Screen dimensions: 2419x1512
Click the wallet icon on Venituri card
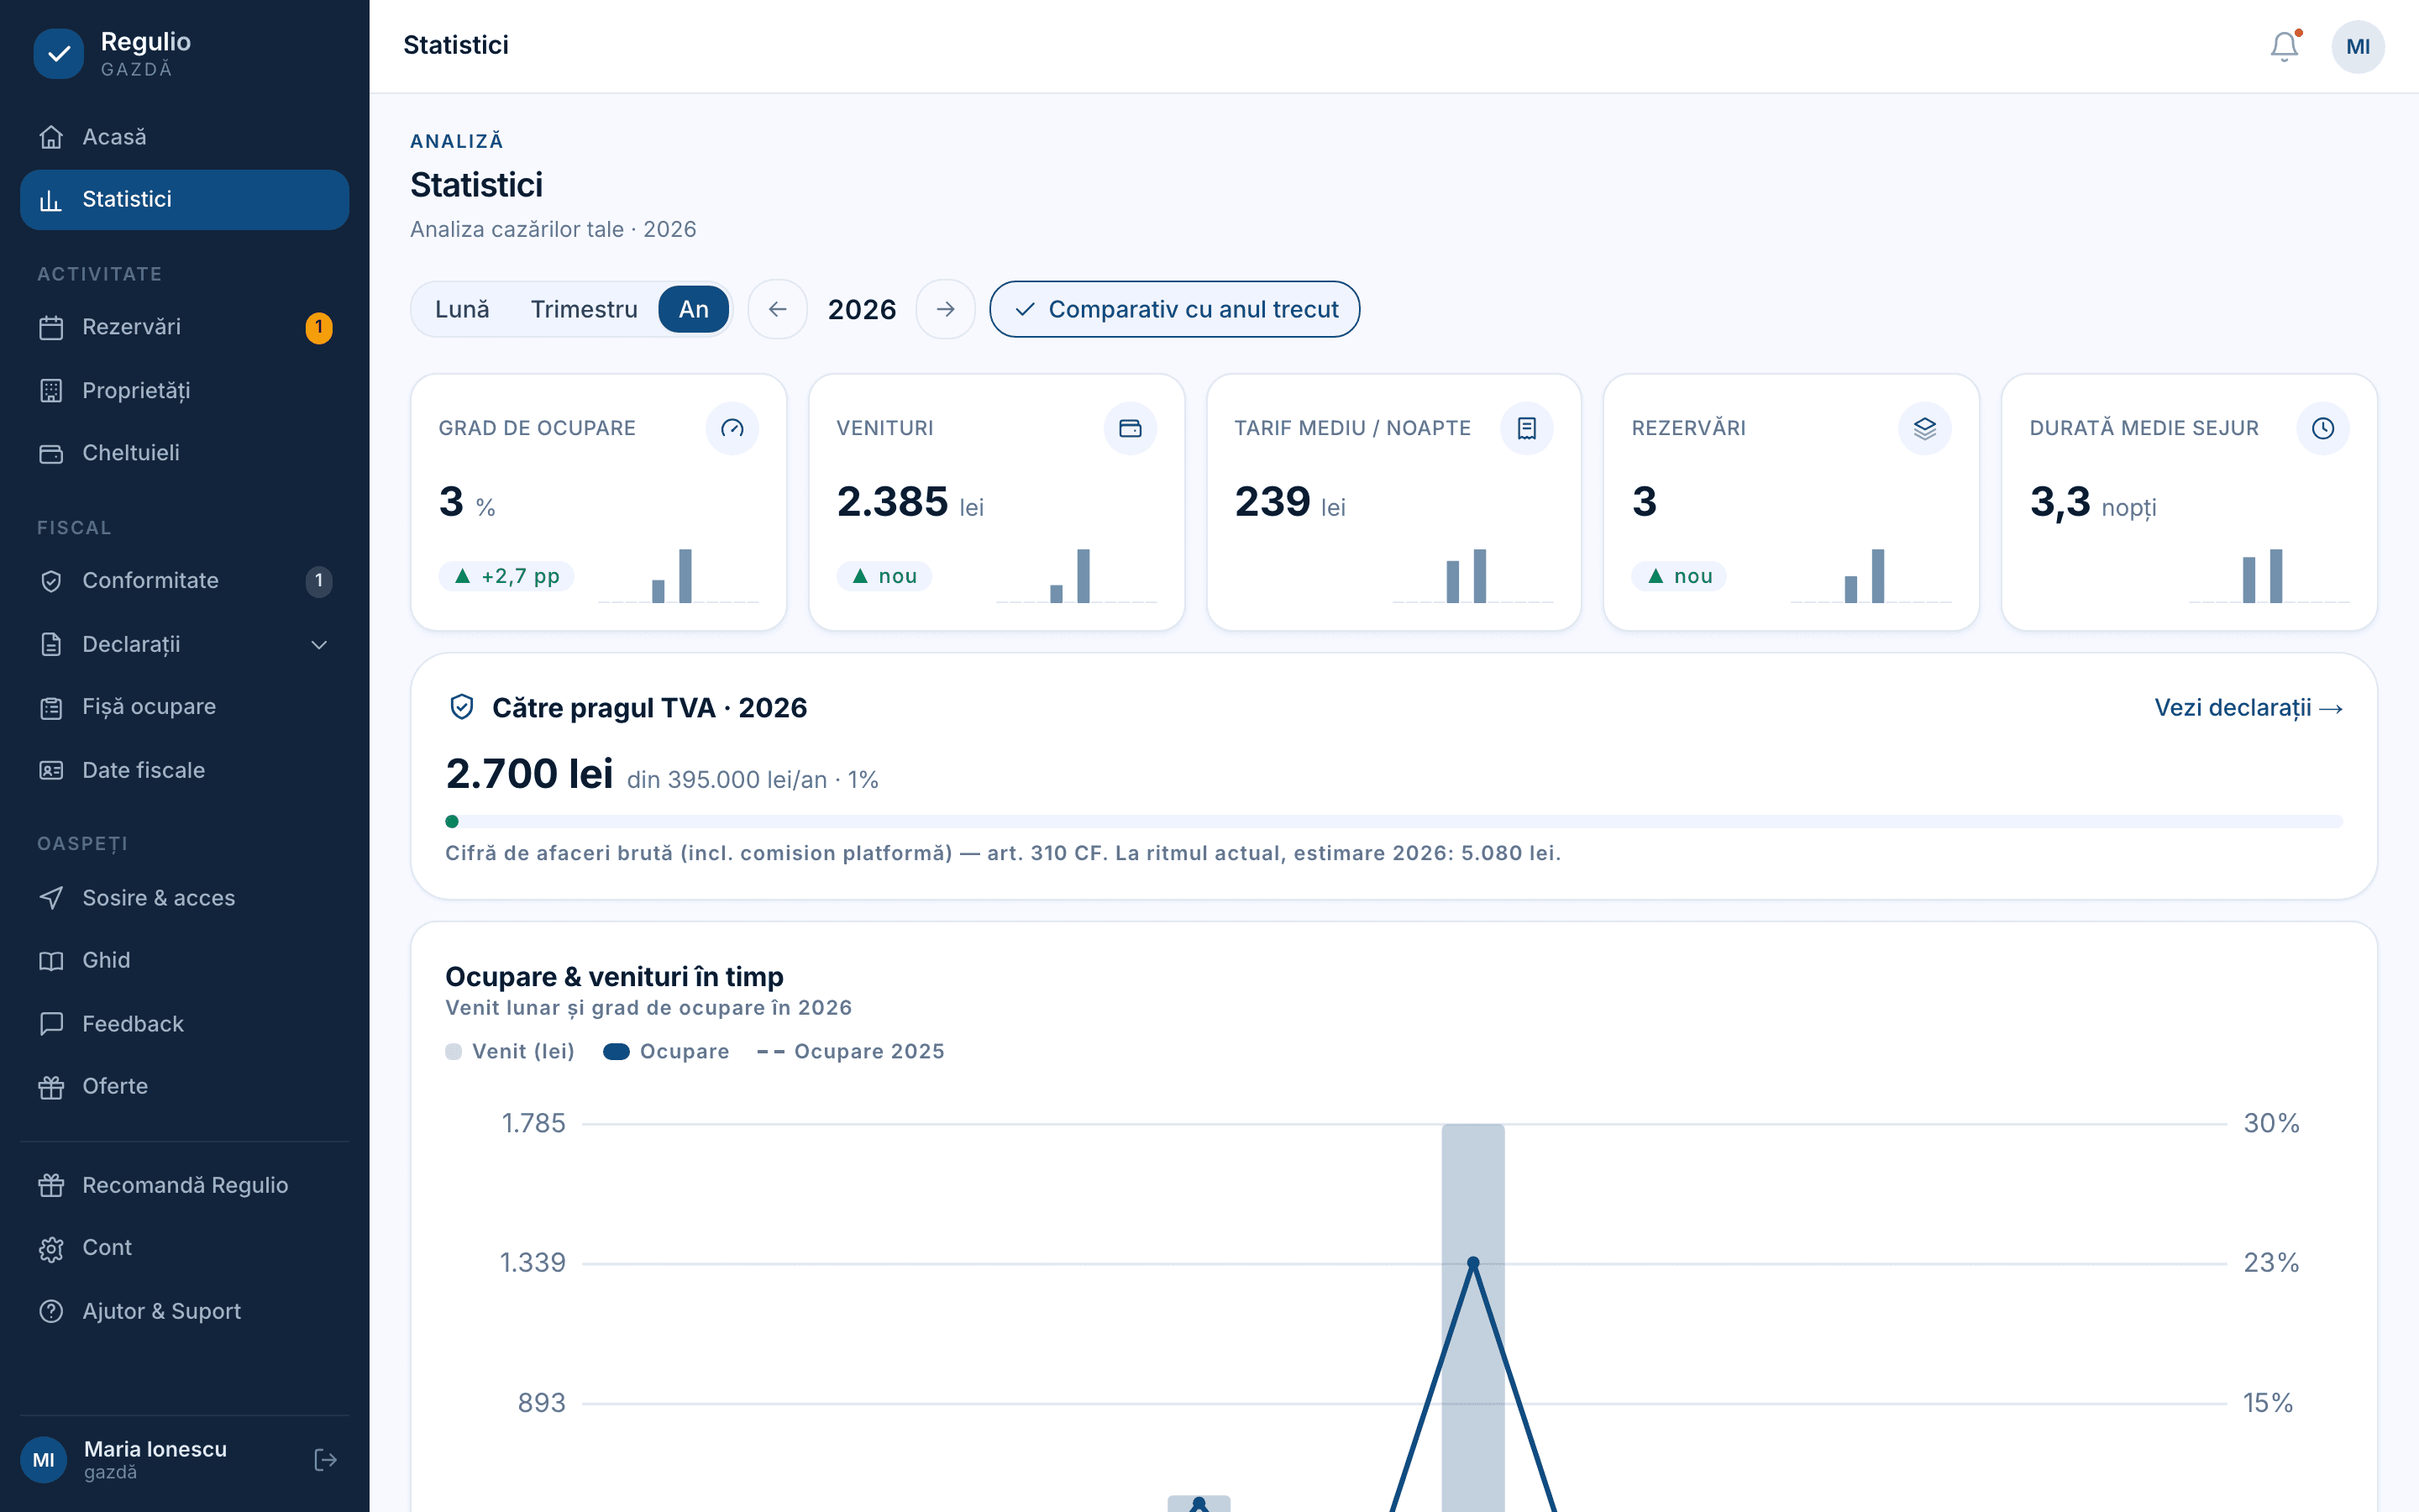click(x=1130, y=428)
